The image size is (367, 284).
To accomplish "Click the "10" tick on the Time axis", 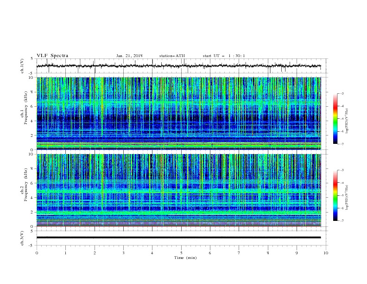I will pyautogui.click(x=326, y=253).
